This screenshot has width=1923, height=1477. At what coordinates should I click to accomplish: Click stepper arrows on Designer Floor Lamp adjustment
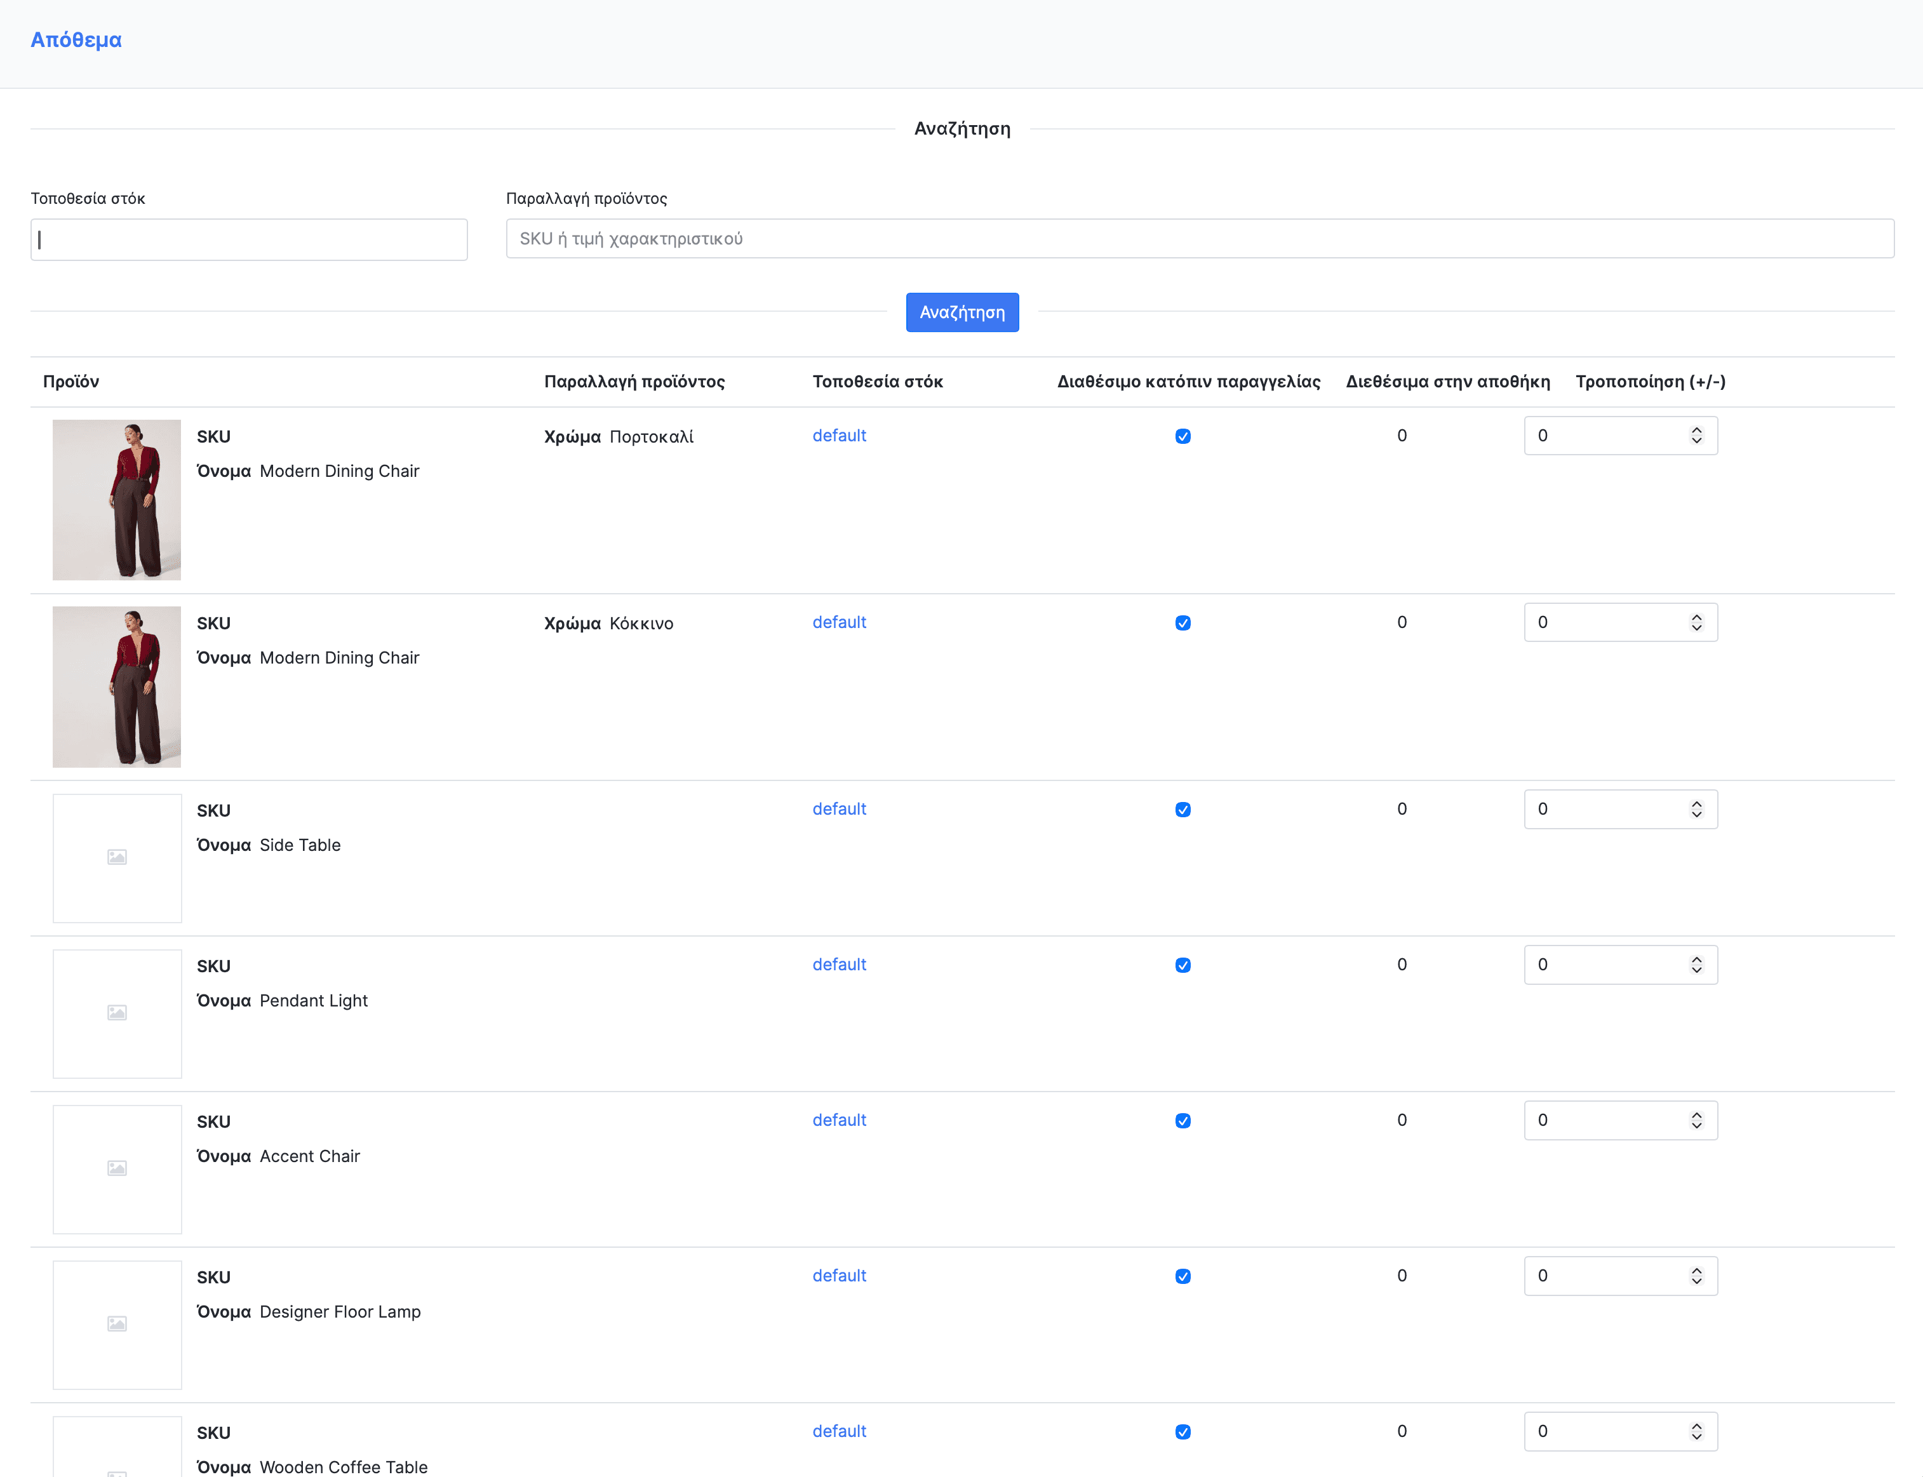pyautogui.click(x=1696, y=1276)
